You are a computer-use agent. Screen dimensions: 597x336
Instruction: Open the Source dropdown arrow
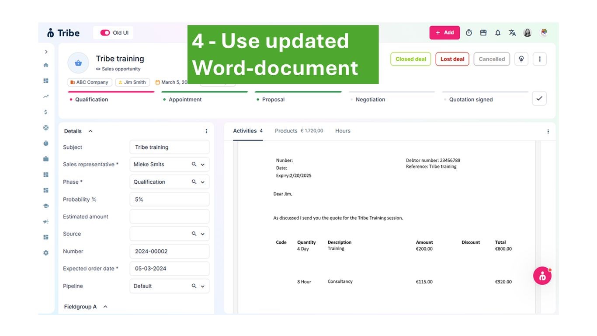tap(203, 234)
